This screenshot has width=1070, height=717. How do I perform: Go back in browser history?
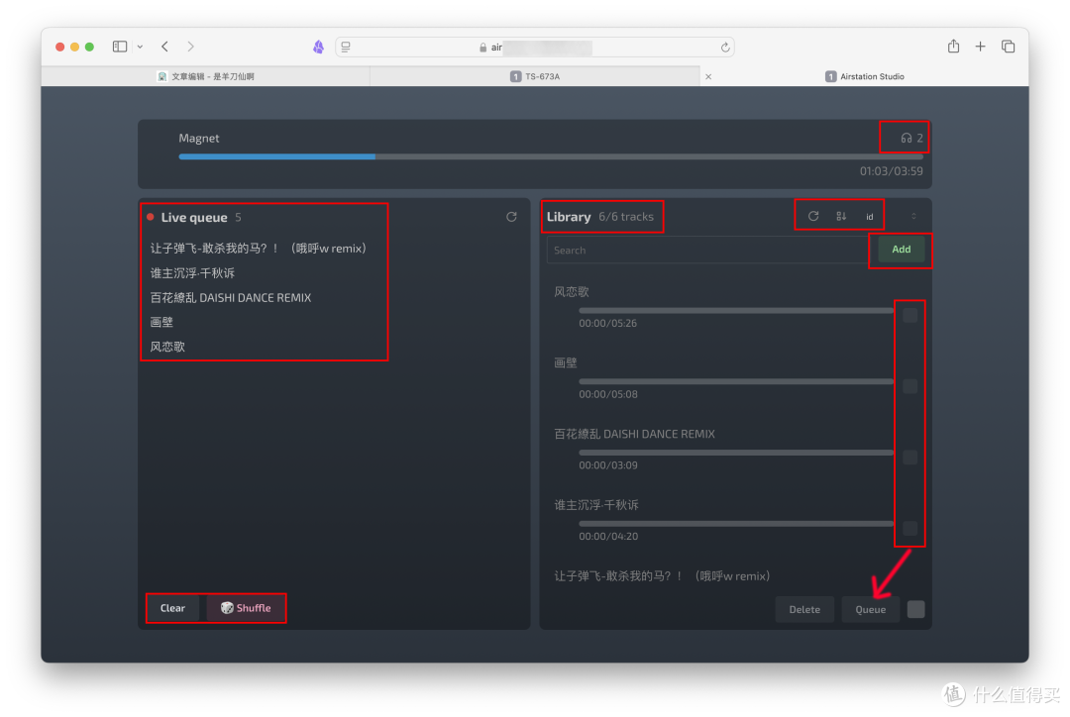[165, 47]
